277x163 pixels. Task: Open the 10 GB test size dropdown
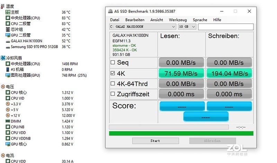[187, 27]
